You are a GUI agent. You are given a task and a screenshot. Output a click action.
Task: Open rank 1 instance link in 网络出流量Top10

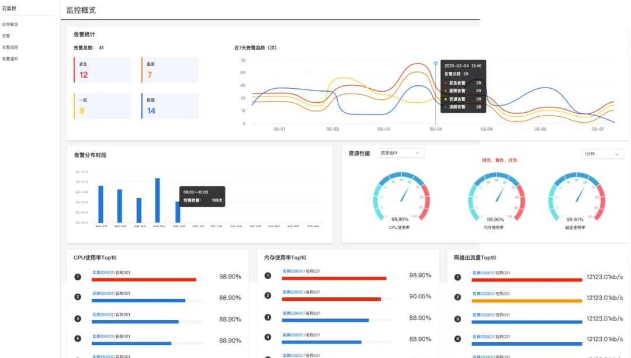coord(483,273)
